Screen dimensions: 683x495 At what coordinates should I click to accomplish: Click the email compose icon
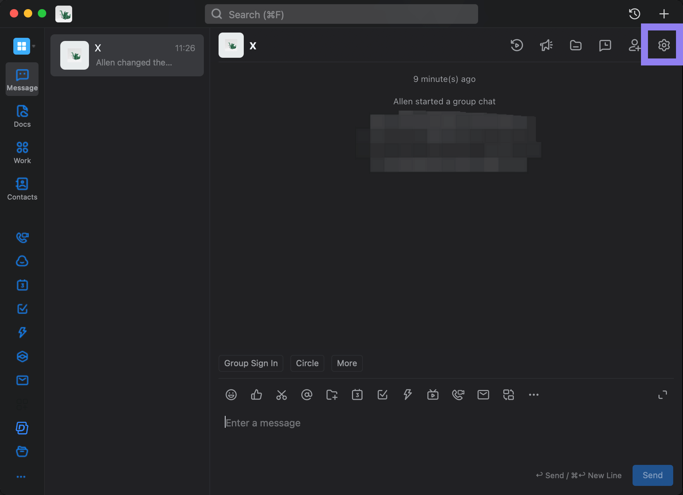483,394
